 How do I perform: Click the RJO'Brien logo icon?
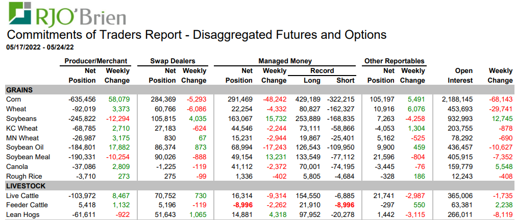pyautogui.click(x=19, y=14)
